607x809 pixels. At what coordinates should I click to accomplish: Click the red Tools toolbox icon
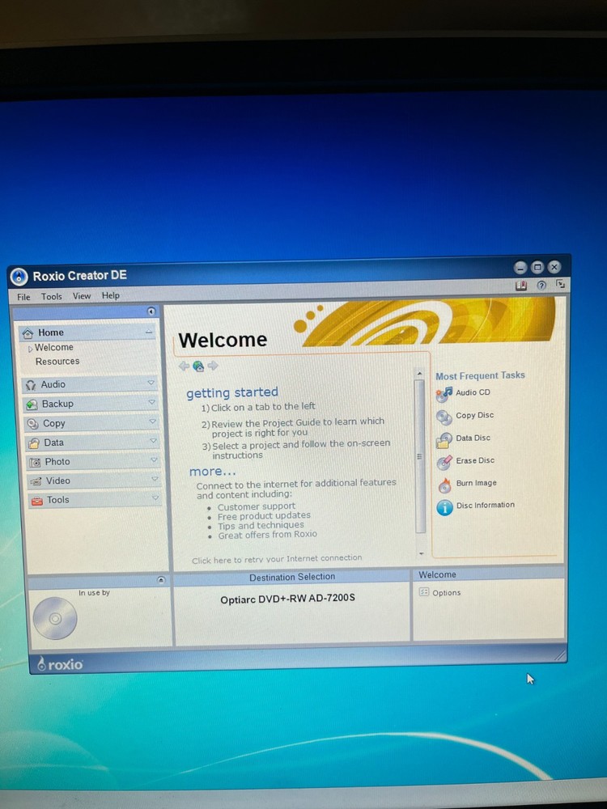click(37, 501)
